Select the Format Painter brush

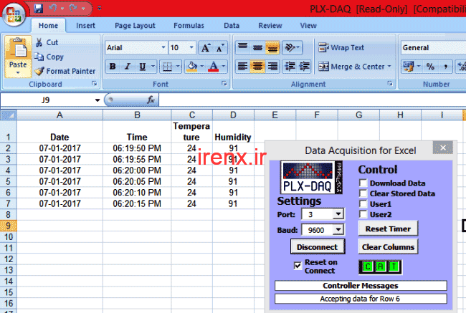(x=39, y=71)
